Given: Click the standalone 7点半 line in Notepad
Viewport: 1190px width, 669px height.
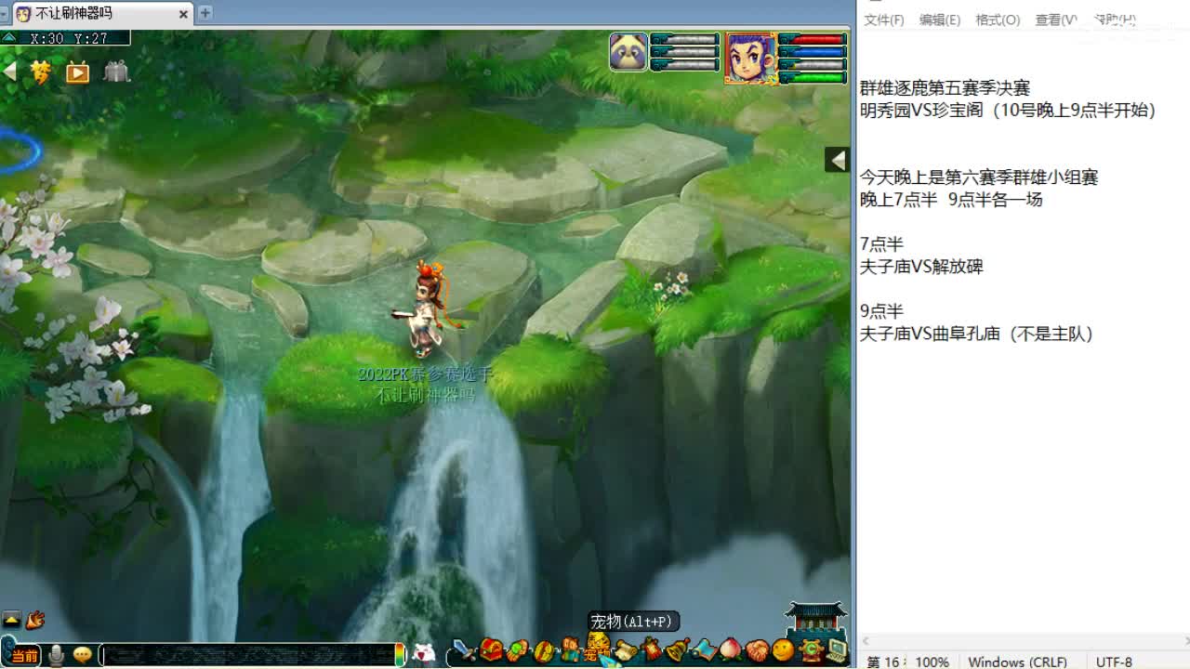Looking at the screenshot, I should (881, 243).
